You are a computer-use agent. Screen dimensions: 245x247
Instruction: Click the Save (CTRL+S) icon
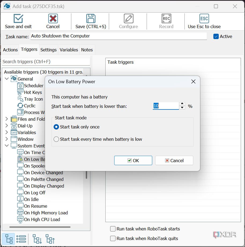point(90,19)
